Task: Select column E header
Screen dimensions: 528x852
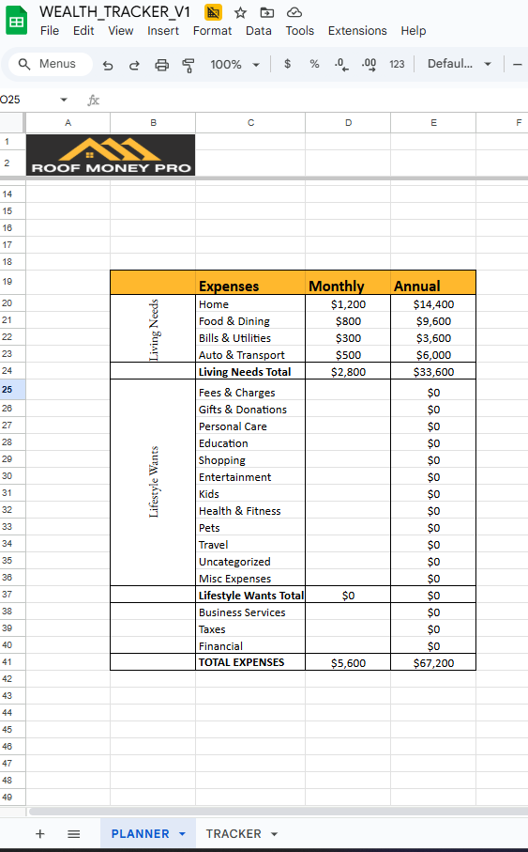Action: 433,123
